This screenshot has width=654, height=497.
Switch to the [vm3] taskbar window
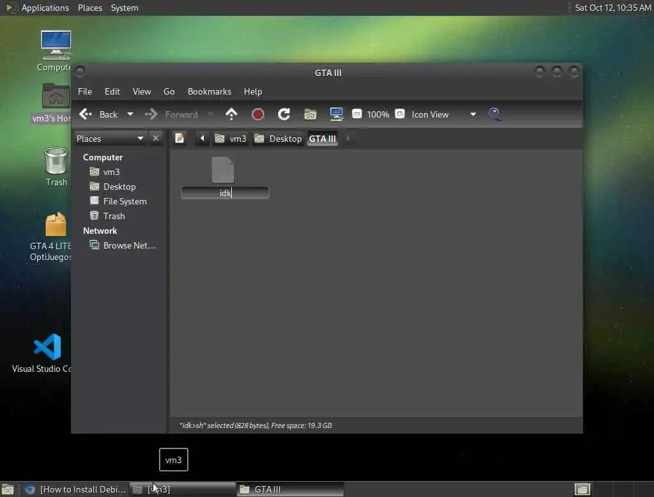click(x=182, y=489)
